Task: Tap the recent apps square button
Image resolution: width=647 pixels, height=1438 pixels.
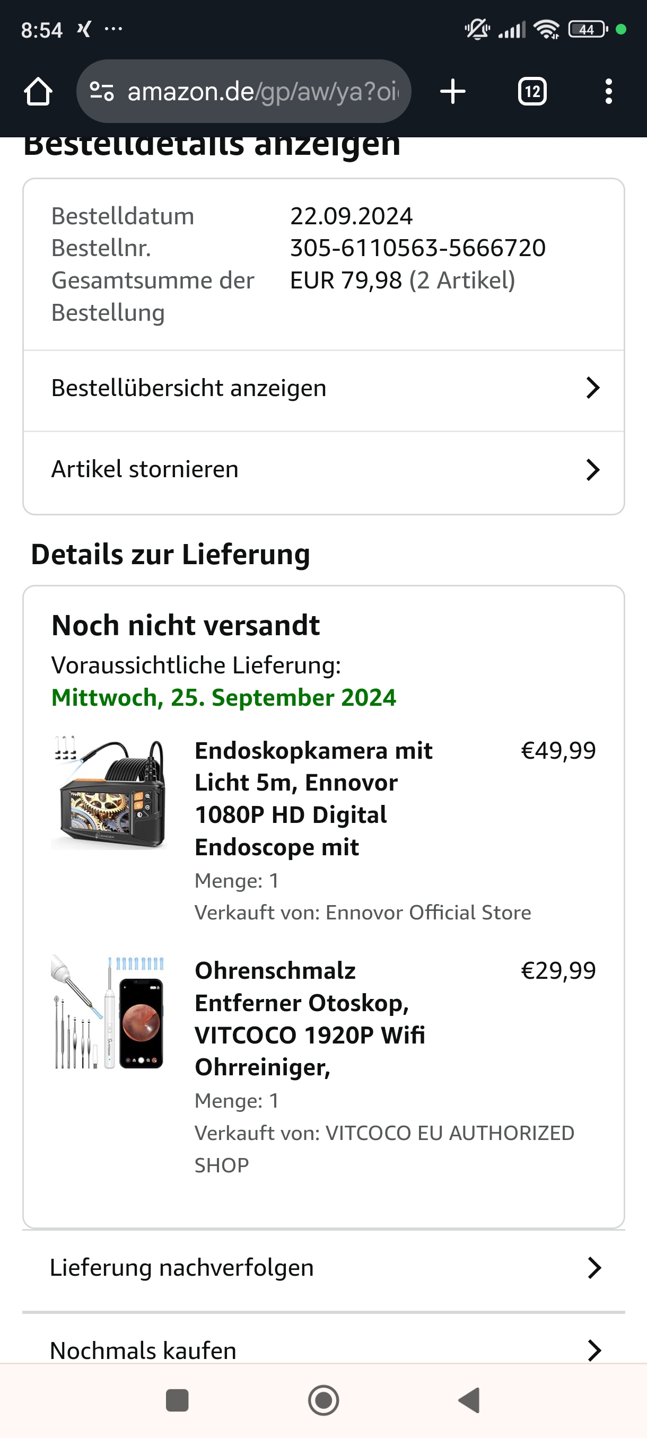Action: 177,1400
